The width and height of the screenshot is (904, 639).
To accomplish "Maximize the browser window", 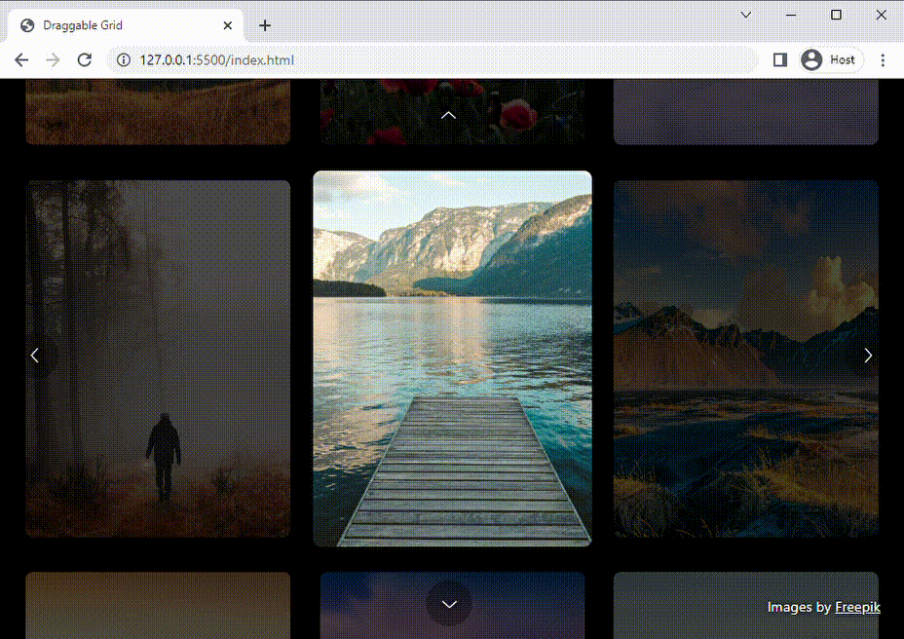I will pos(836,15).
